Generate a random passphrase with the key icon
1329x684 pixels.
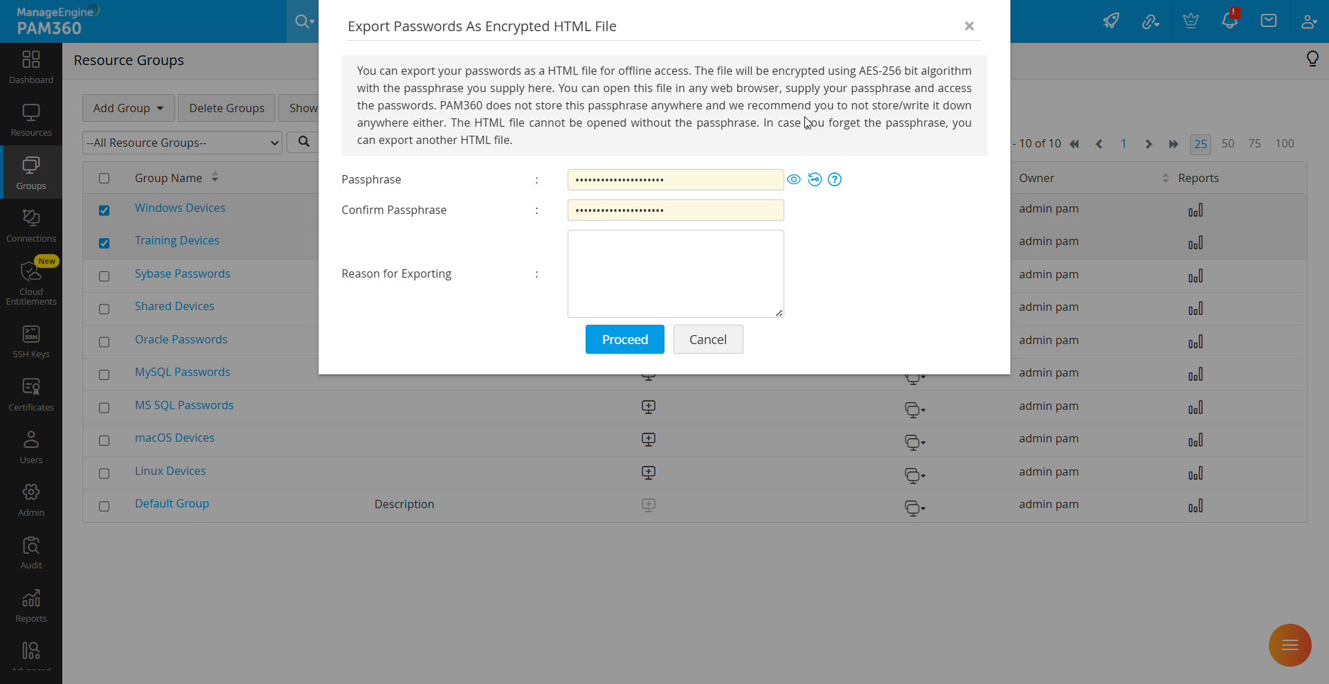(814, 179)
